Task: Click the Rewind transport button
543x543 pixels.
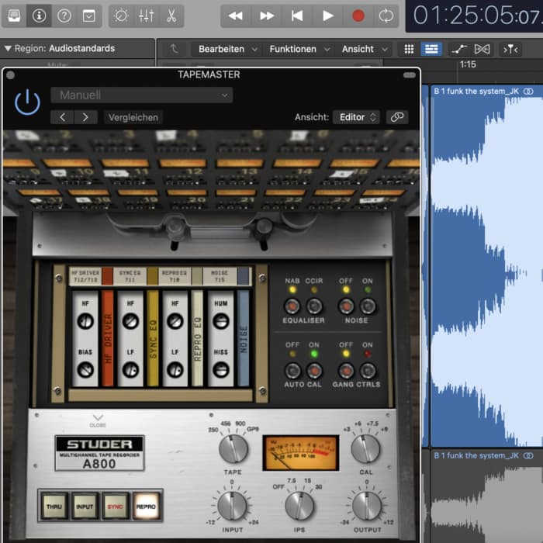Action: tap(236, 16)
